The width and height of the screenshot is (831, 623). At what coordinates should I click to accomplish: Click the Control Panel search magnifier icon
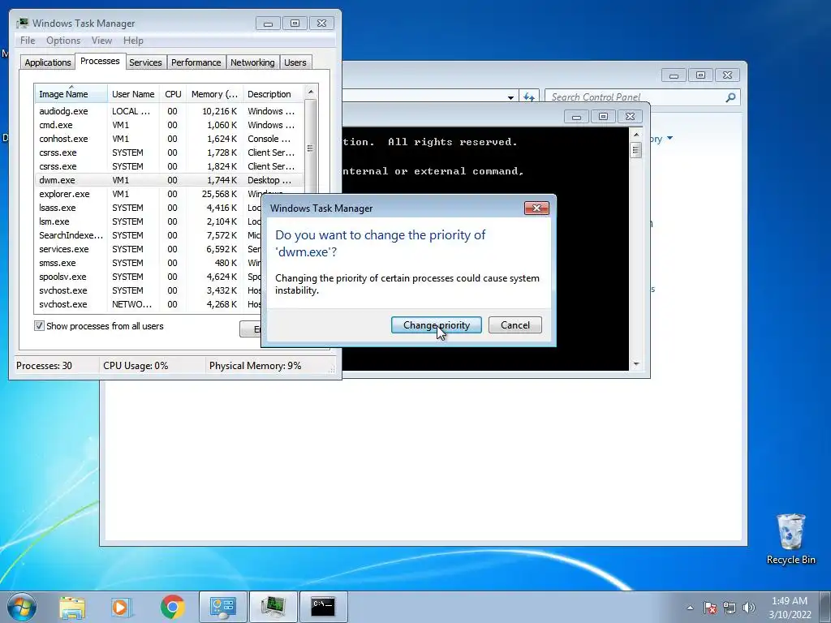(x=731, y=97)
